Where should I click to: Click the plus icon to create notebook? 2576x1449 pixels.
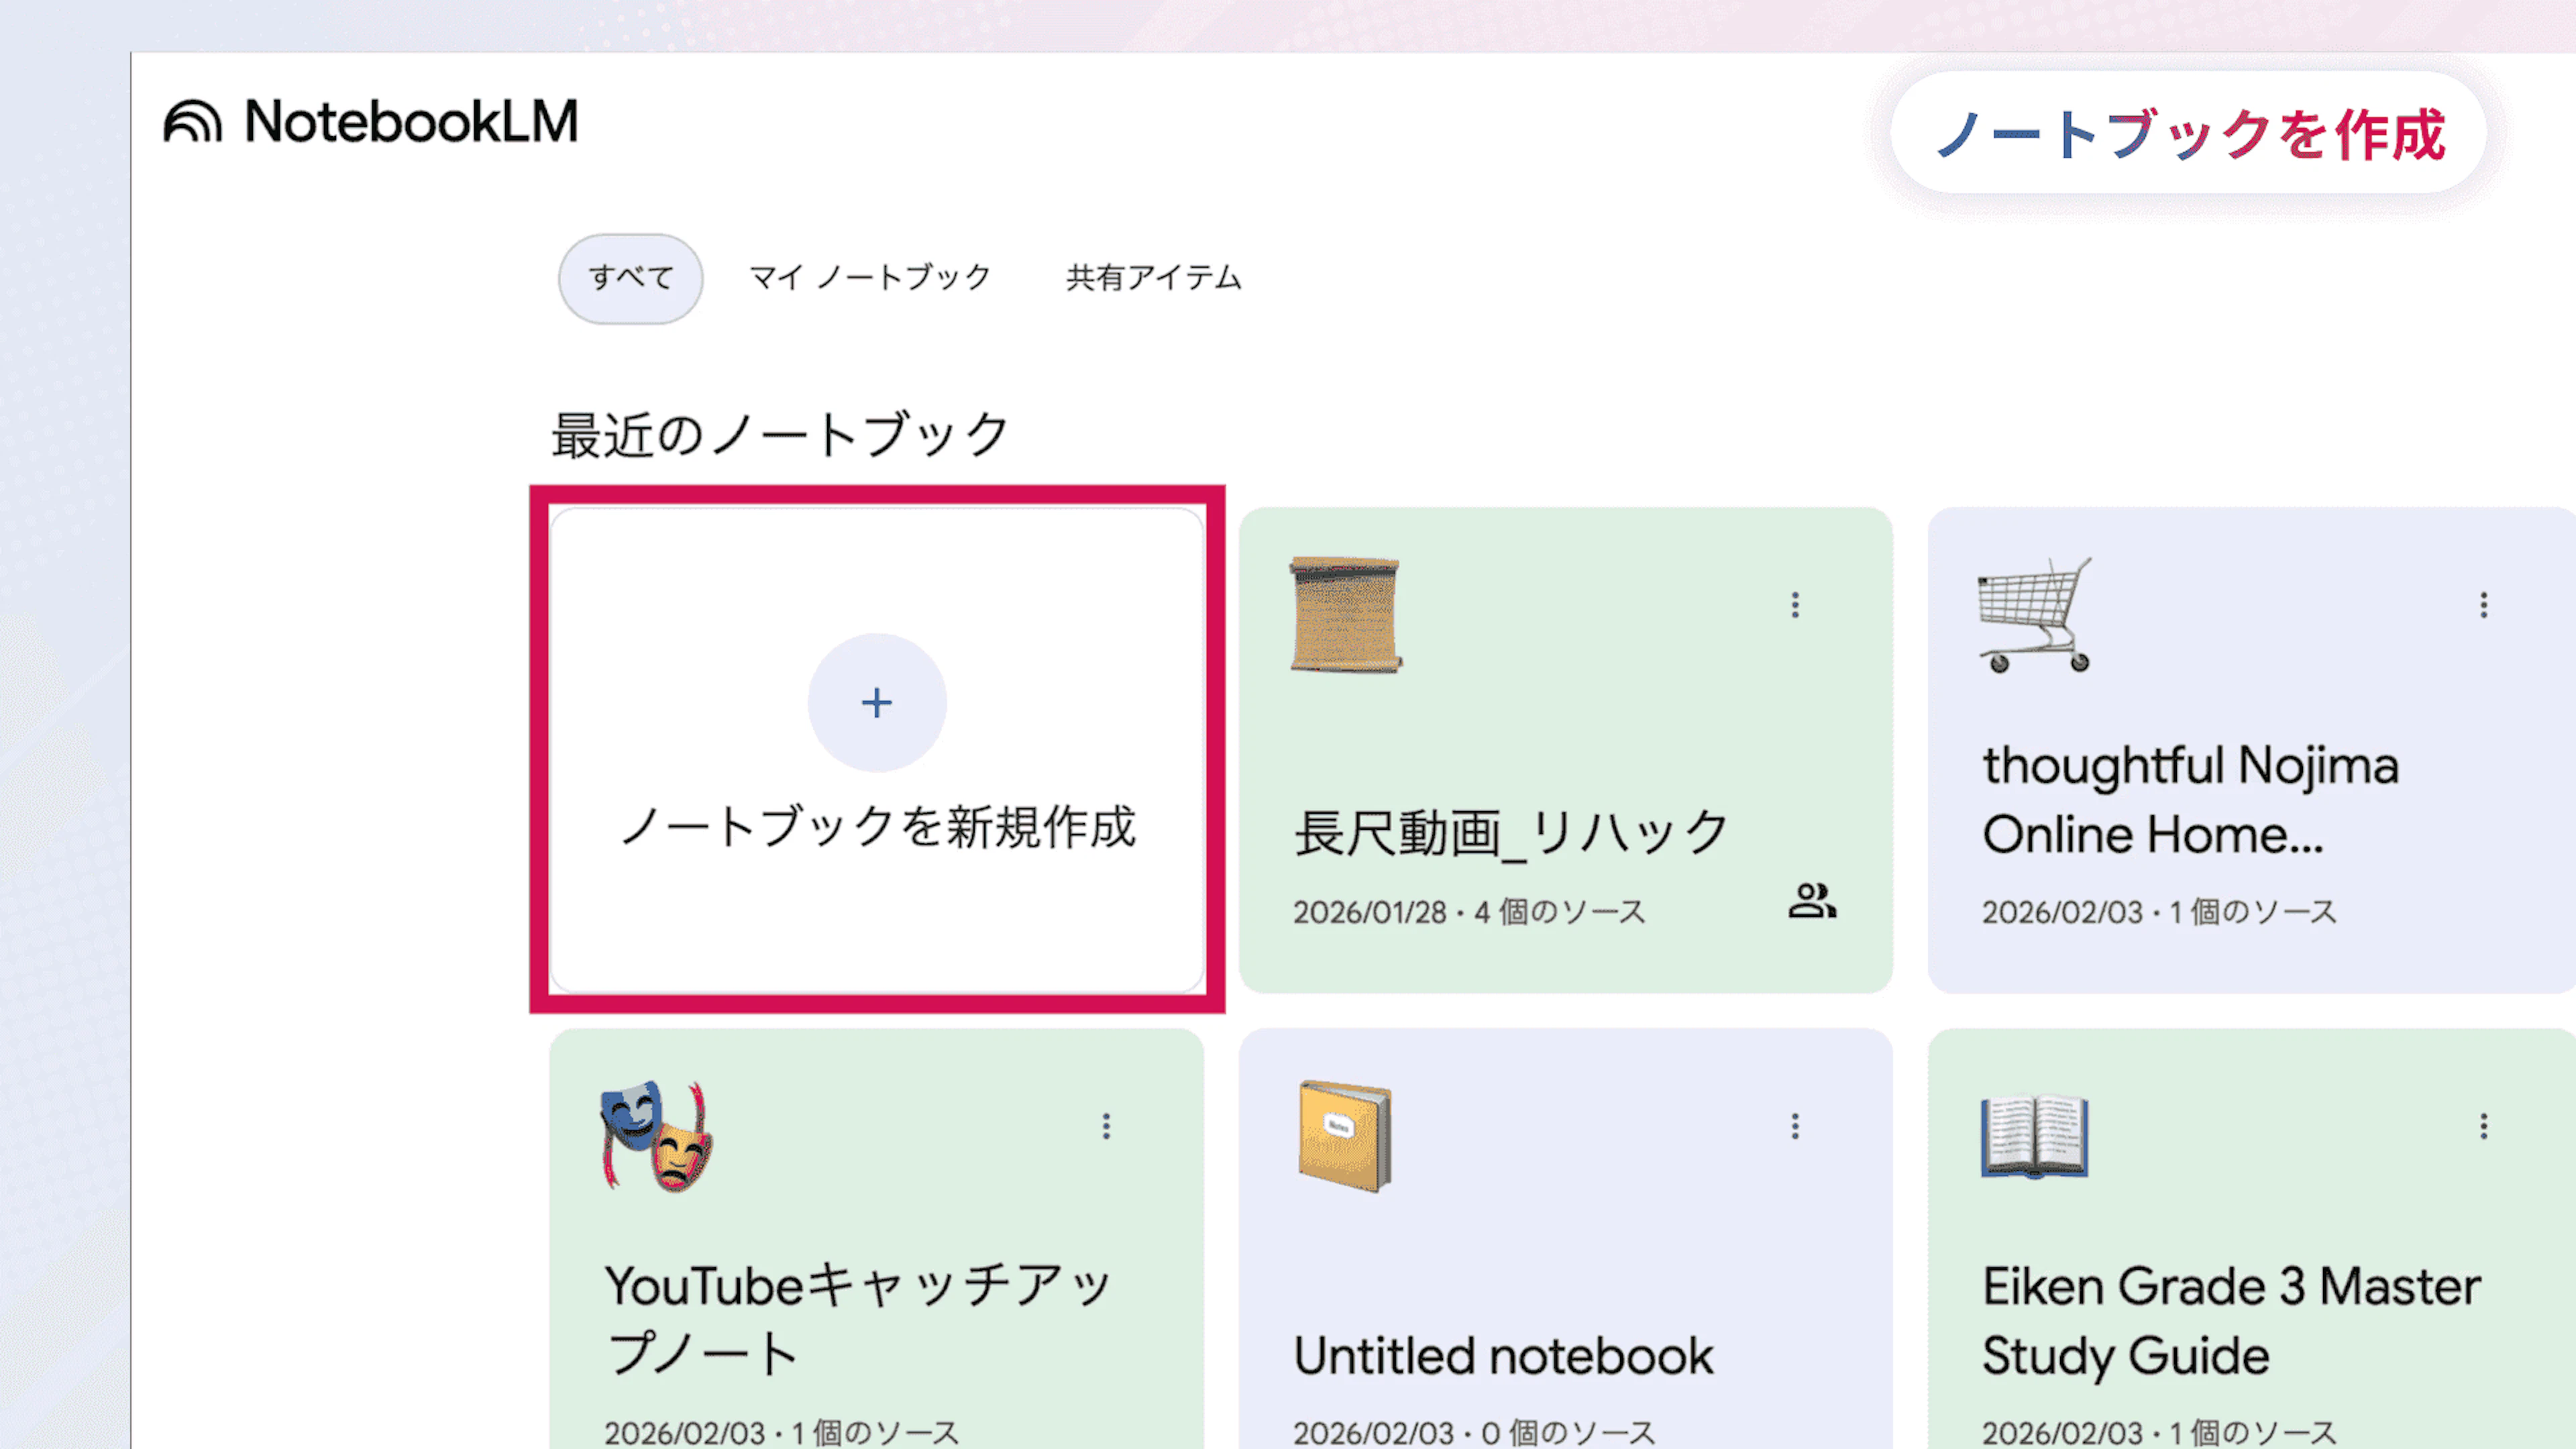[877, 703]
